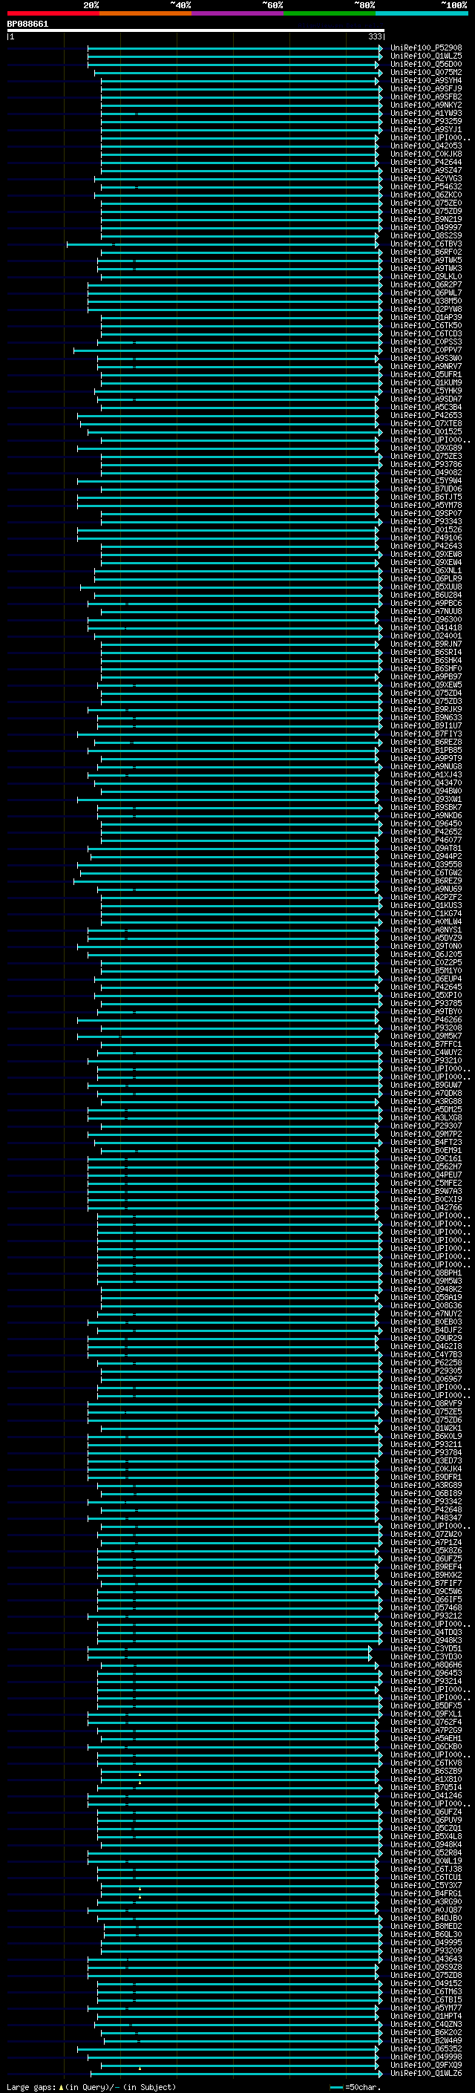Click the UniRef100_C6TBV3 label
The width and height of the screenshot is (475, 2093).
tap(426, 244)
